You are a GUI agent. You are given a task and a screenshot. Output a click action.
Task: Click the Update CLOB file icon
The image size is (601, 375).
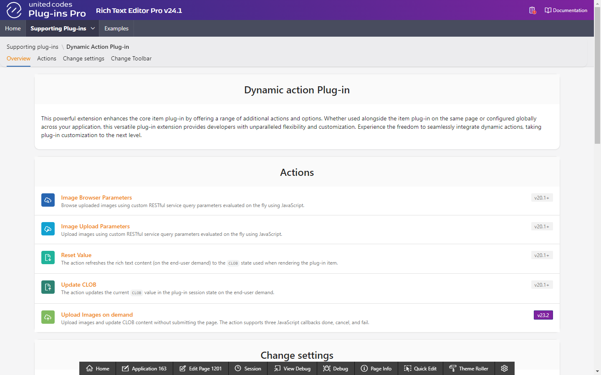click(48, 287)
